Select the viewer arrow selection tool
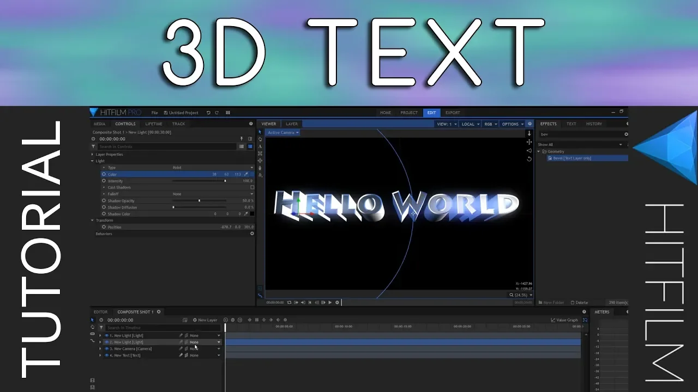 pyautogui.click(x=260, y=132)
